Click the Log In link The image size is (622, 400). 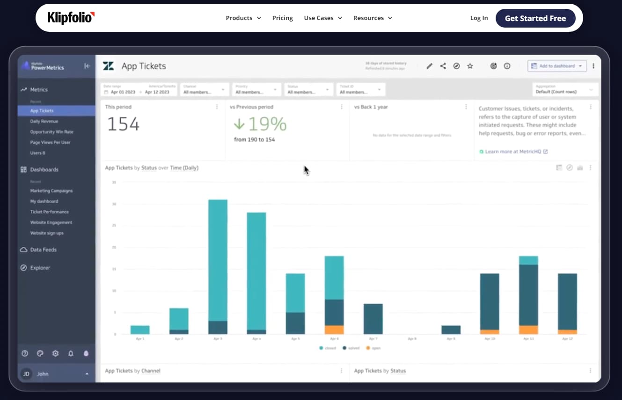coord(479,18)
